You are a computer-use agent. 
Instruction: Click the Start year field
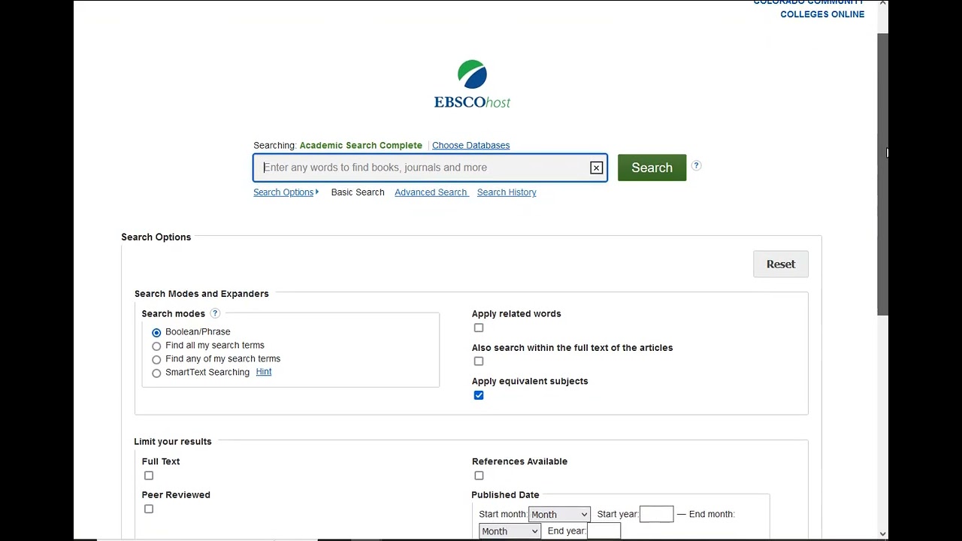click(x=656, y=514)
